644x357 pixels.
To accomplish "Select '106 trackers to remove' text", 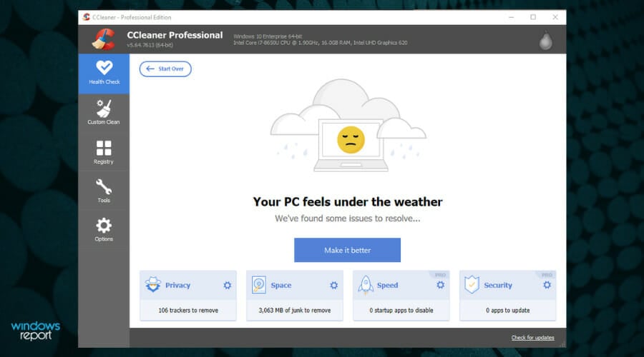I will pos(188,311).
